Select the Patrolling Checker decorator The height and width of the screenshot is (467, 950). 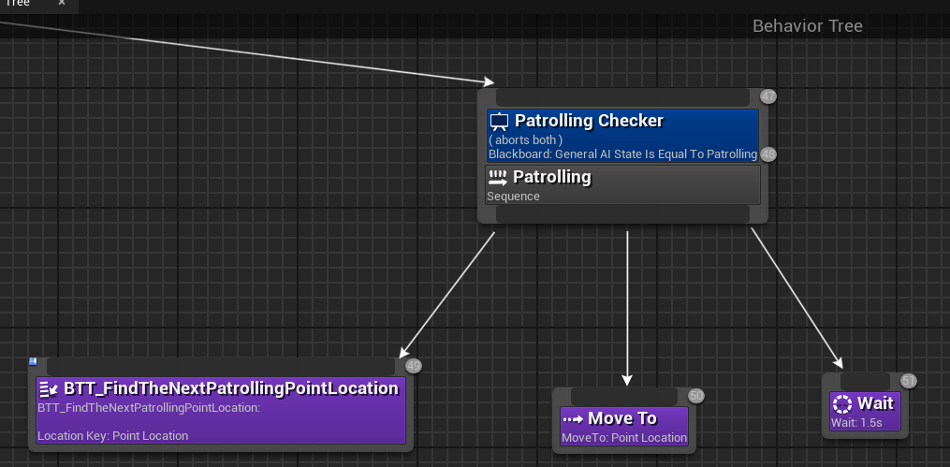(x=622, y=136)
